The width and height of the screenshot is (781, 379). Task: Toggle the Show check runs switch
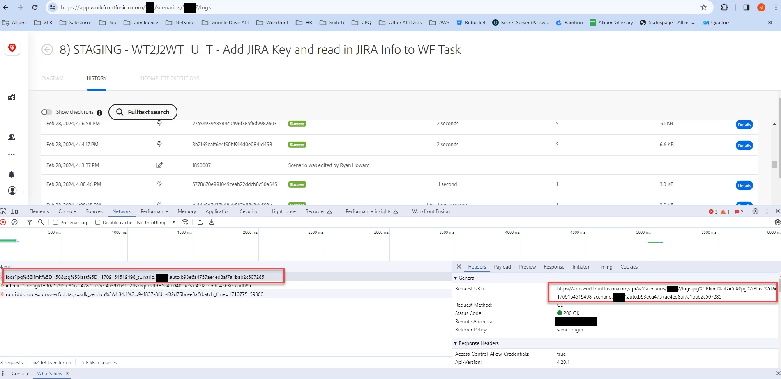point(47,112)
